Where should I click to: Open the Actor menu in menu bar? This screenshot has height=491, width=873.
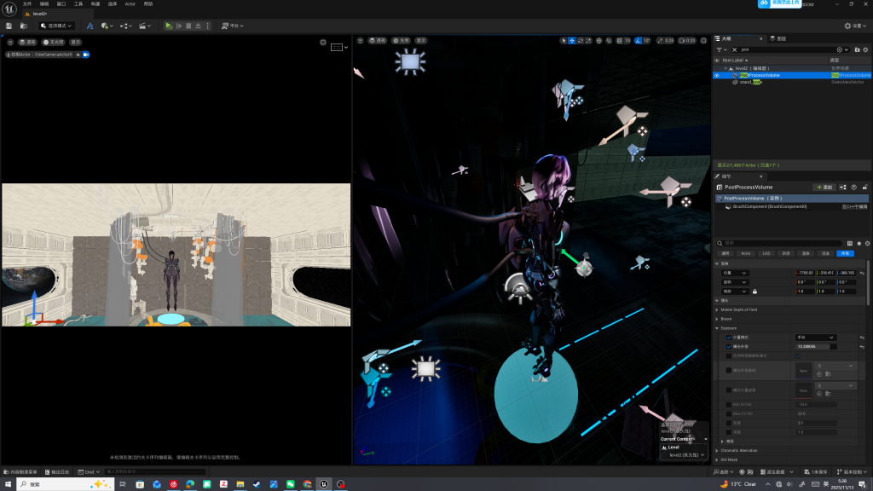[x=130, y=3]
